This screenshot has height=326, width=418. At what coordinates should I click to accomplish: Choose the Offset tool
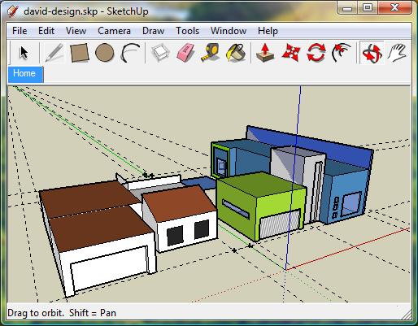(x=342, y=53)
